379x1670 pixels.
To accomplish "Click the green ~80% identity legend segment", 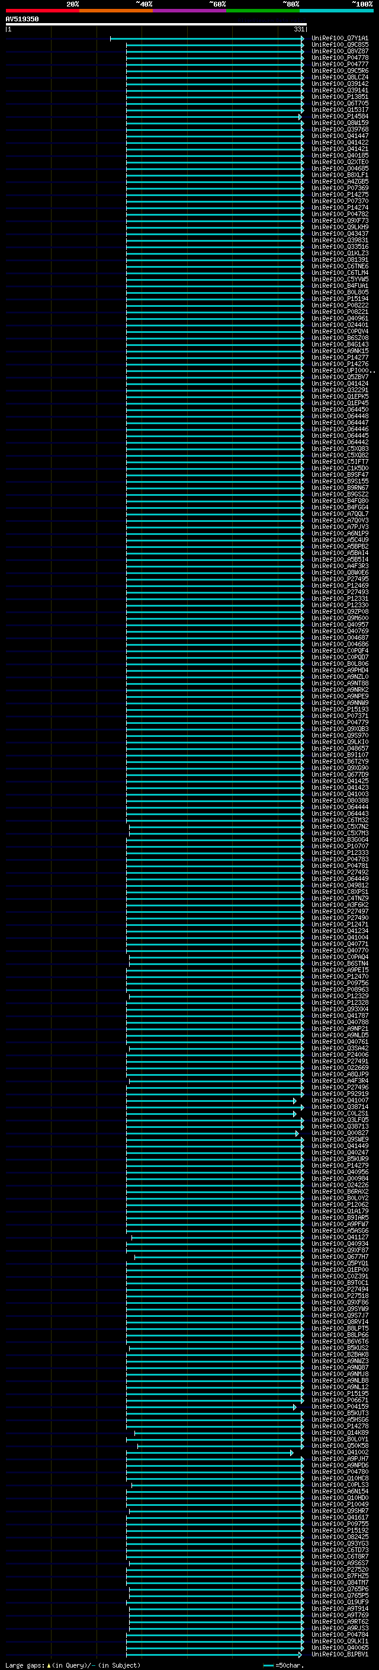I will pos(263,11).
